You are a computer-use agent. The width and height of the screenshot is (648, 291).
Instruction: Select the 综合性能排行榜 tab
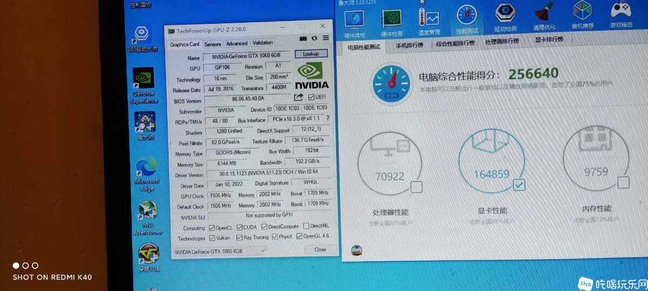455,43
